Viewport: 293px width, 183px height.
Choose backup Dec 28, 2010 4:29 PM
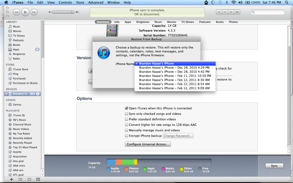tap(175, 67)
